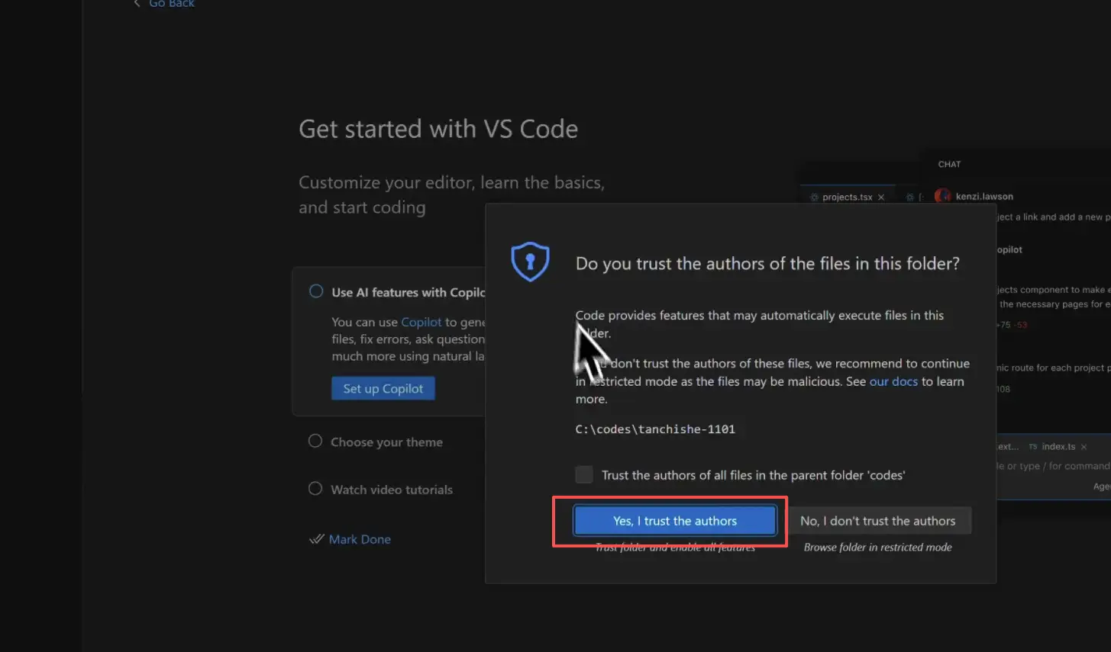1111x652 pixels.
Task: Click the 'Do you trust the authors' dialog title
Action: point(767,264)
